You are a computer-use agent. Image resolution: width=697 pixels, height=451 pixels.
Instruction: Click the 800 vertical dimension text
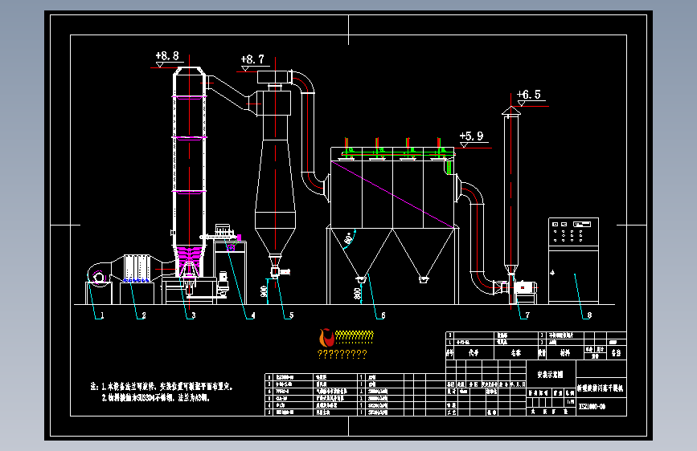(358, 294)
